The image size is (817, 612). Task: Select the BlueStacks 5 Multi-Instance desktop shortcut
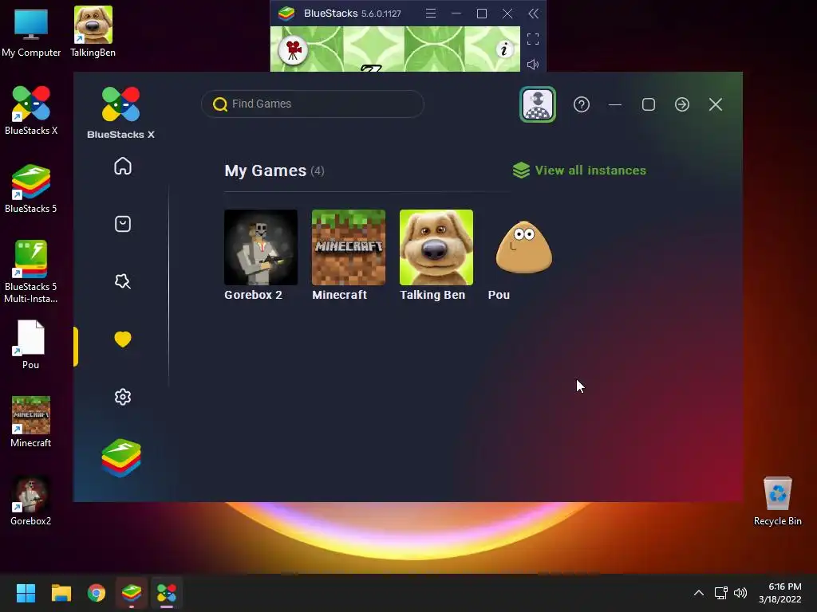pyautogui.click(x=31, y=272)
